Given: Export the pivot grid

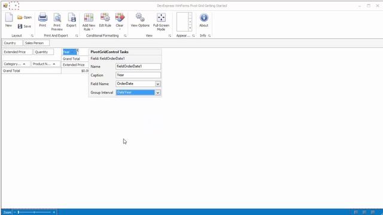Looking at the screenshot, I should click(x=71, y=20).
